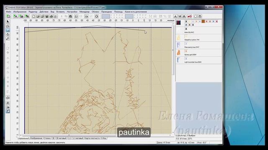
Task: Click the bold O outline toolbar icon
Action: coord(97,16)
